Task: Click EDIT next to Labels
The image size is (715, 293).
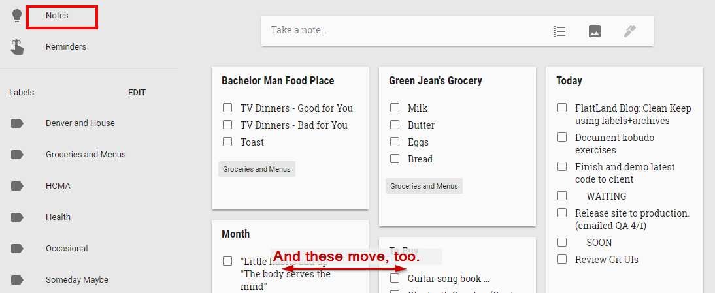Action: (137, 93)
